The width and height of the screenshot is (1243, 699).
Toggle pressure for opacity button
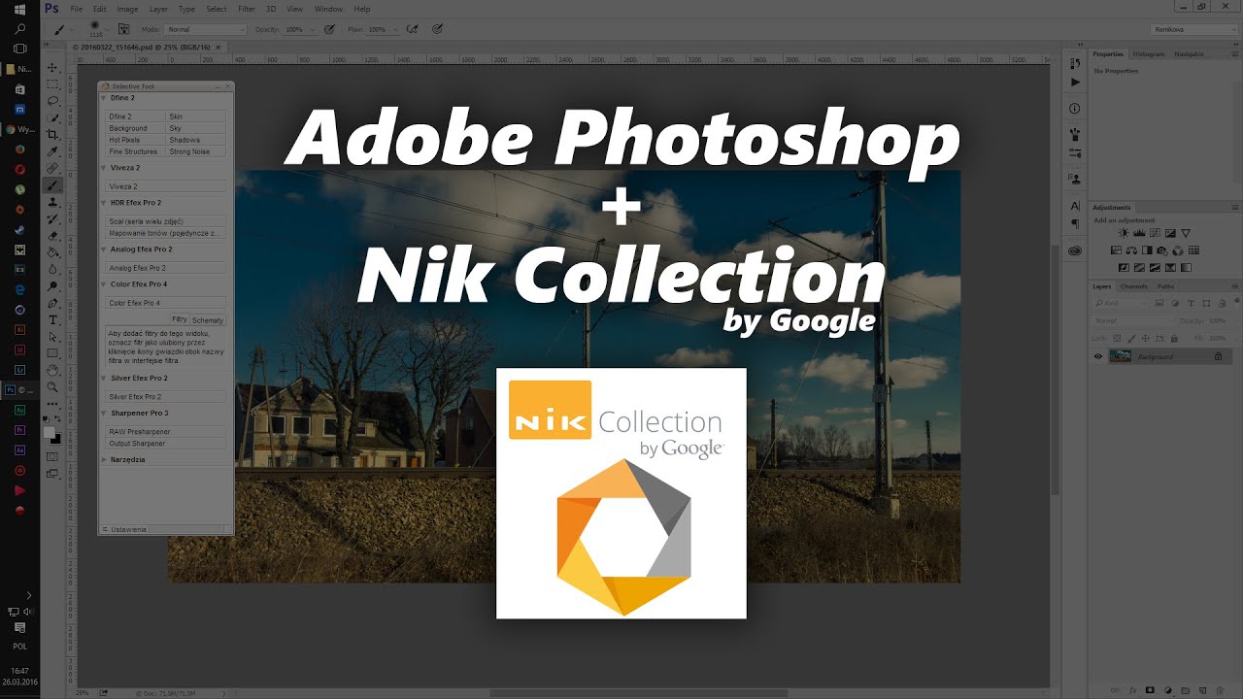coord(330,30)
